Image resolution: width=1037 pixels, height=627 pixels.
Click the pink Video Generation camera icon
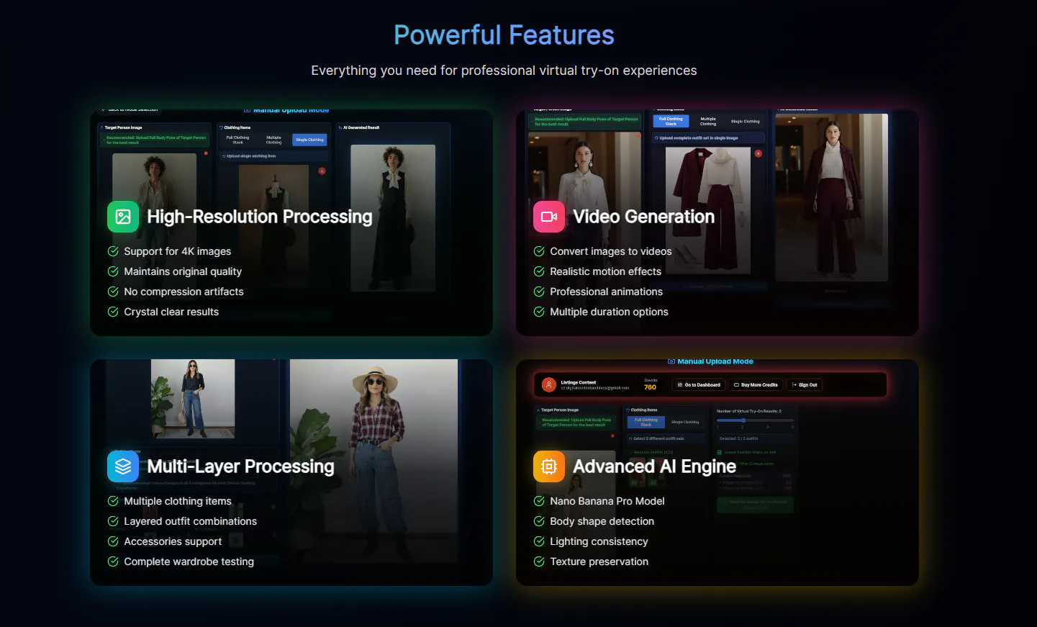click(549, 217)
